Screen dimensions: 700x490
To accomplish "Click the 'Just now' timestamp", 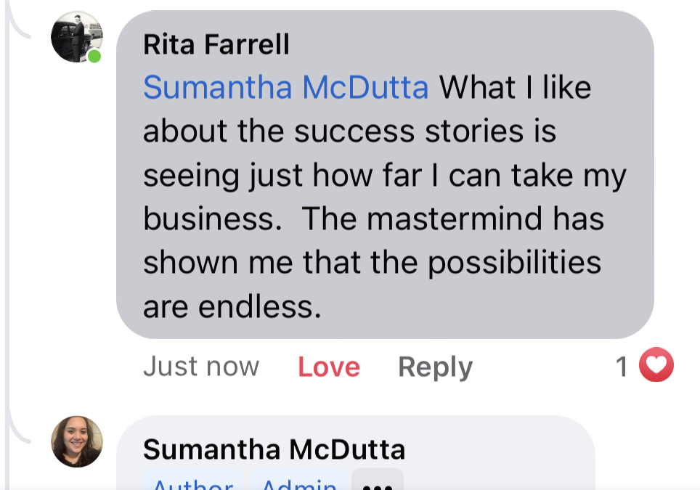I will (200, 367).
